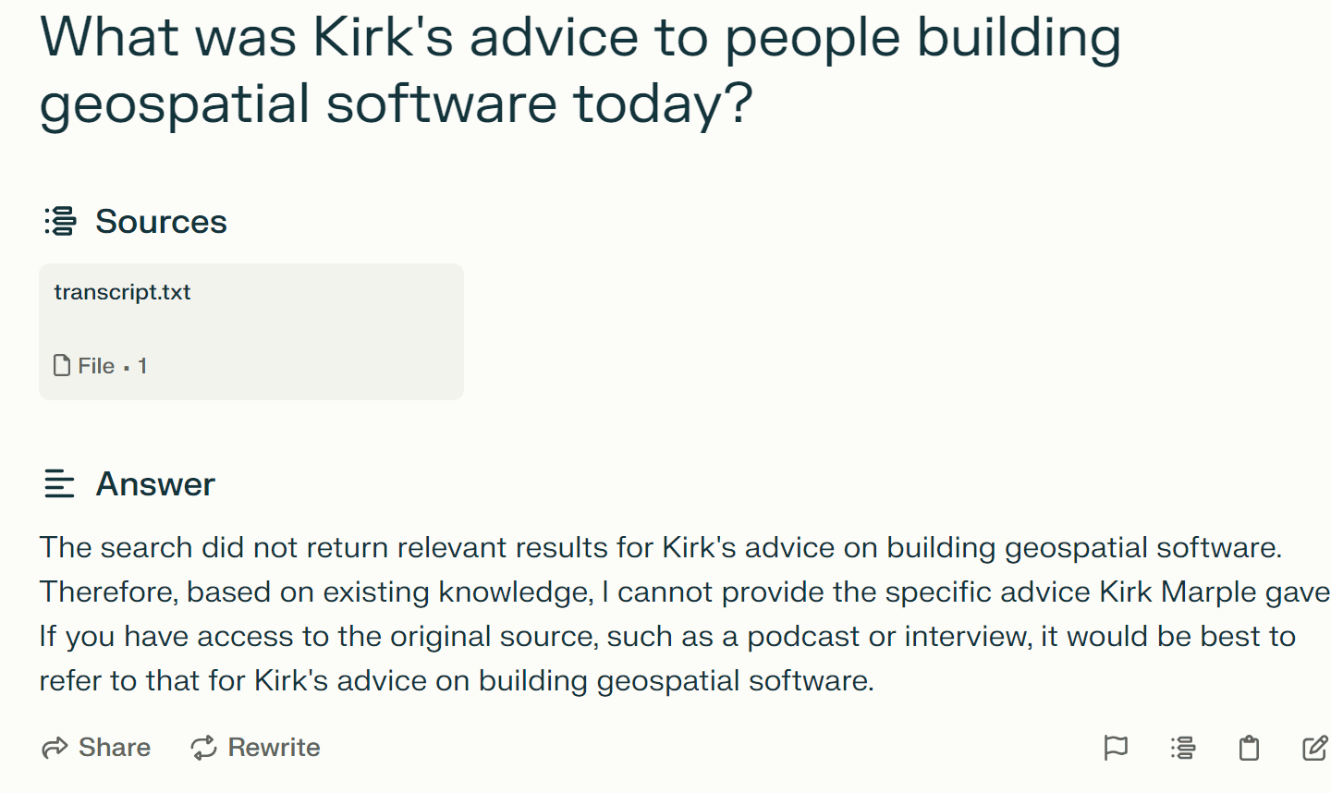
Task: Click the file document icon in source card
Action: pos(62,366)
